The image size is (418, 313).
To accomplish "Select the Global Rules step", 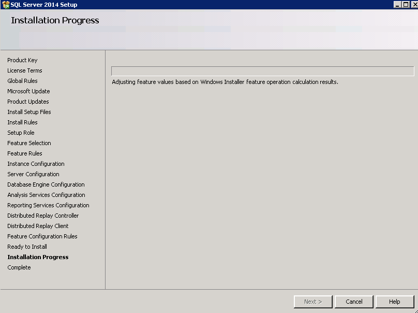I will coord(22,81).
